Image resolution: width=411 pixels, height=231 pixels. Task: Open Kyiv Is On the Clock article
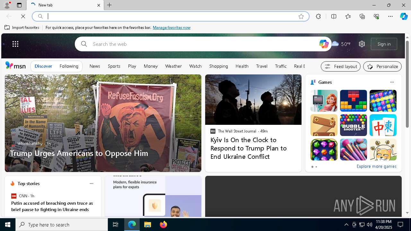coord(249,148)
